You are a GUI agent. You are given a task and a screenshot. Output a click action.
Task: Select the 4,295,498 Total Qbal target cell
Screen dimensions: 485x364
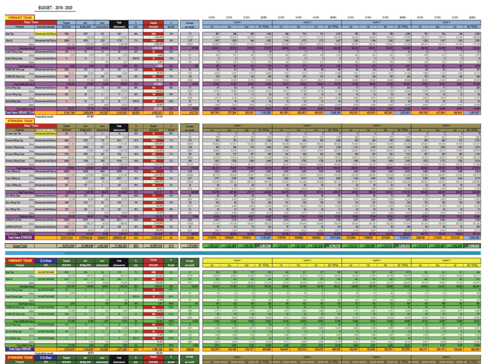pyautogui.click(x=153, y=48)
